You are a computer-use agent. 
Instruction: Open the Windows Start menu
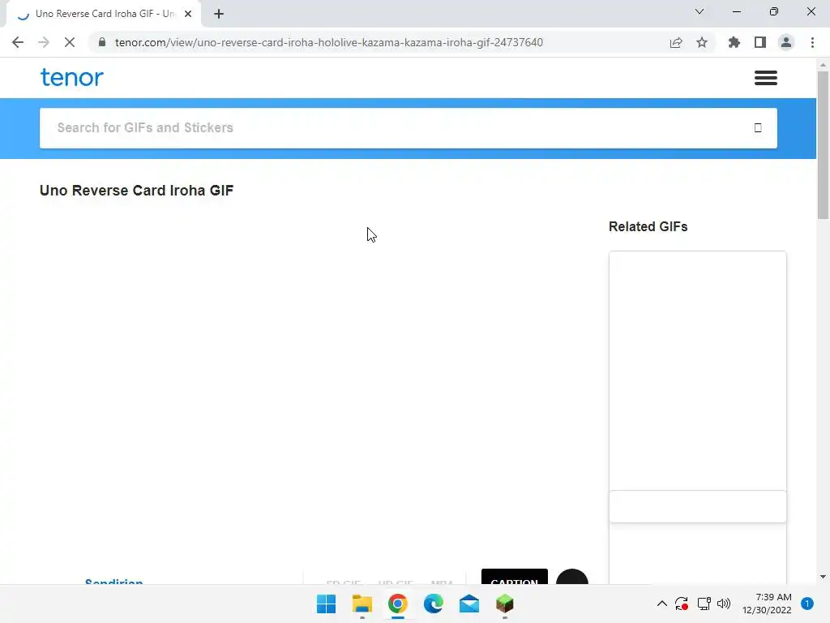pyautogui.click(x=326, y=604)
